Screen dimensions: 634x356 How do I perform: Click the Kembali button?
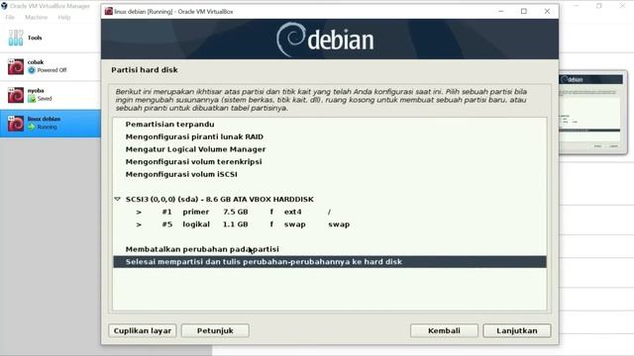(444, 330)
